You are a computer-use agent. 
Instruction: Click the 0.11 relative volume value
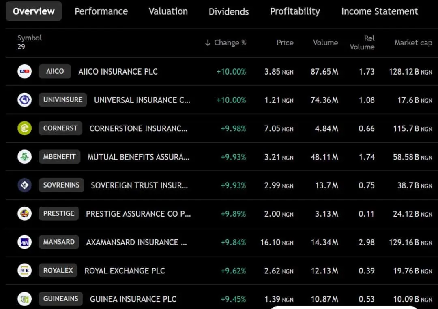click(x=367, y=214)
